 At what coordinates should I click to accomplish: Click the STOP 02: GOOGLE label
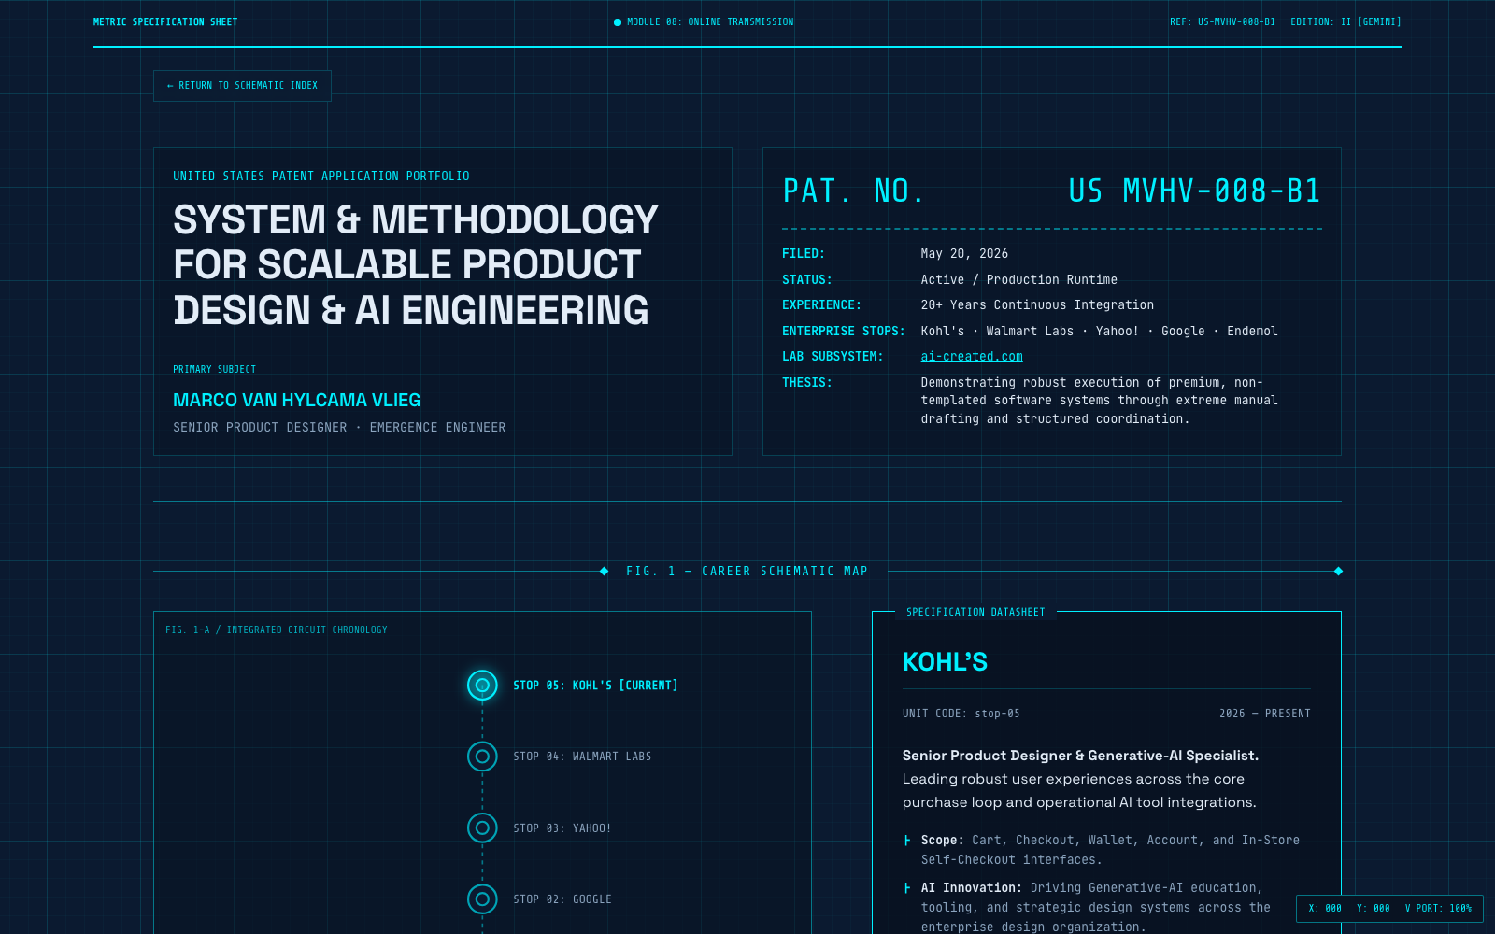click(562, 899)
